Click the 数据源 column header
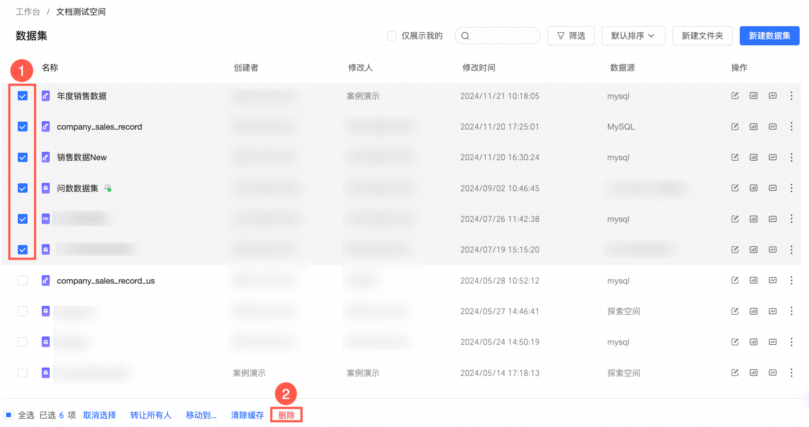This screenshot has height=427, width=809. (x=623, y=67)
